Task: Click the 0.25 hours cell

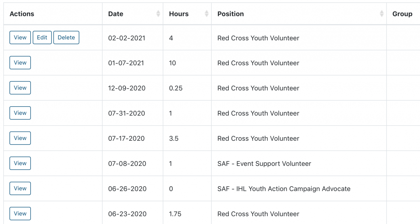Action: (176, 88)
